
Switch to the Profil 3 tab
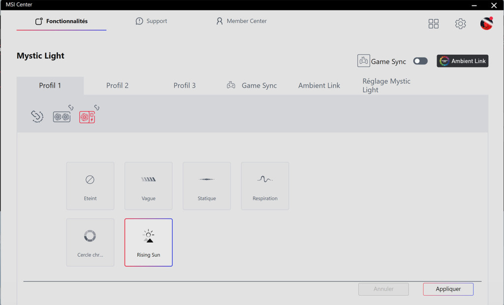click(185, 86)
